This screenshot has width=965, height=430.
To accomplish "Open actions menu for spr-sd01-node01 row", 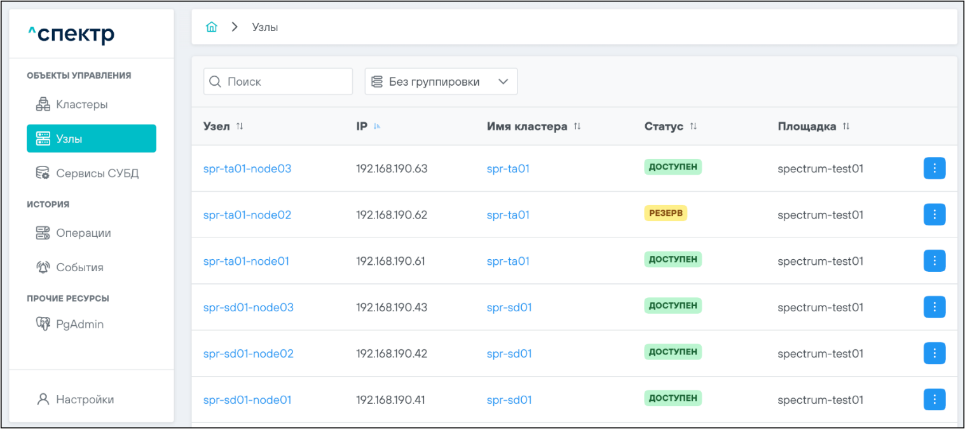I will pyautogui.click(x=934, y=400).
